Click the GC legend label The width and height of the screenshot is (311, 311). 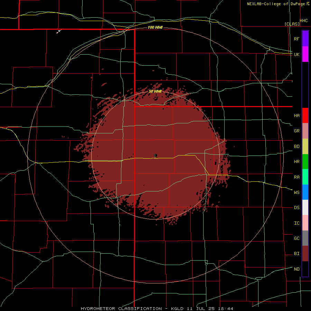(296, 238)
